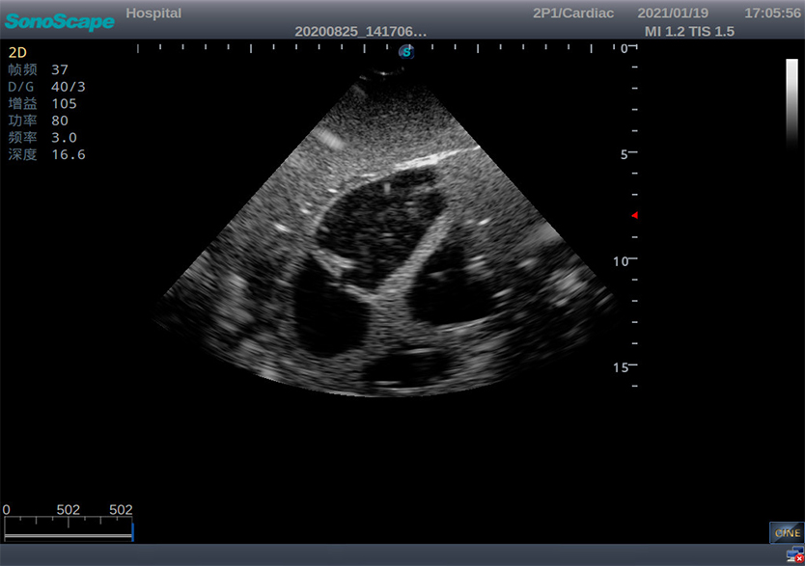Click the red focus position arrow

[634, 215]
